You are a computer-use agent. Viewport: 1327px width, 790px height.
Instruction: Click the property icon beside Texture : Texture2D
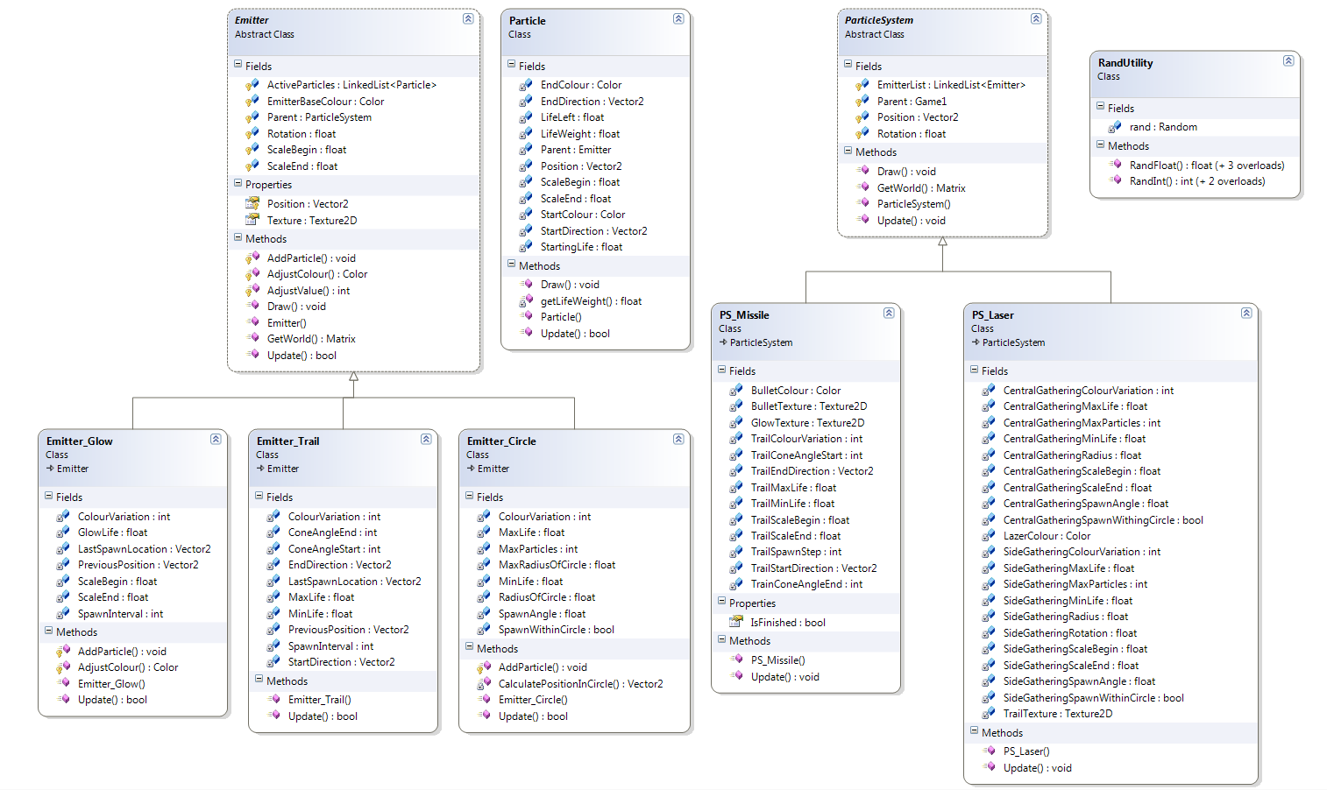[x=252, y=221]
